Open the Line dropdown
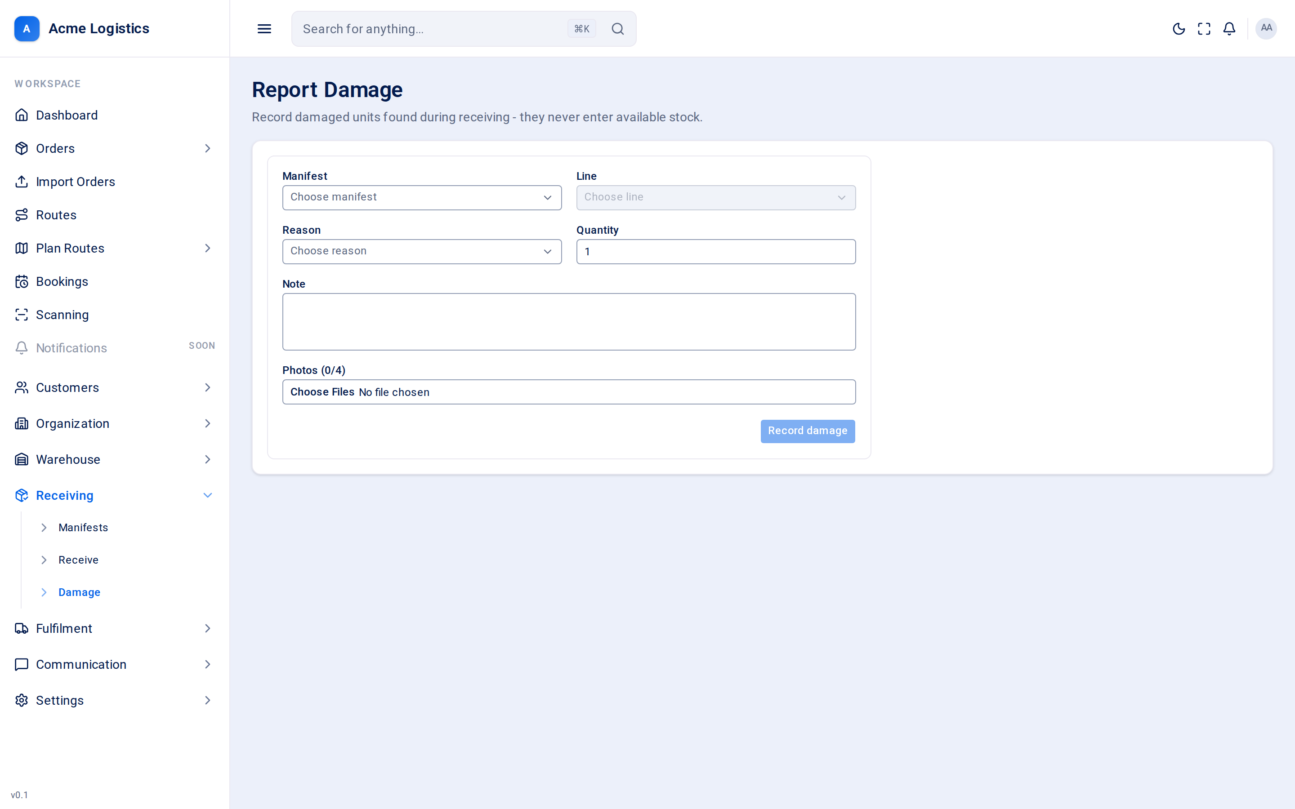 click(x=715, y=197)
